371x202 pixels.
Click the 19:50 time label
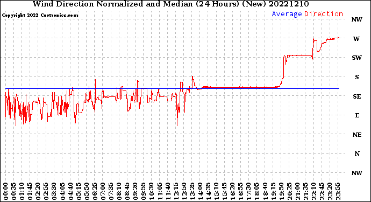(281, 192)
